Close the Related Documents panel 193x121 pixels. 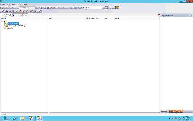[x=191, y=15]
